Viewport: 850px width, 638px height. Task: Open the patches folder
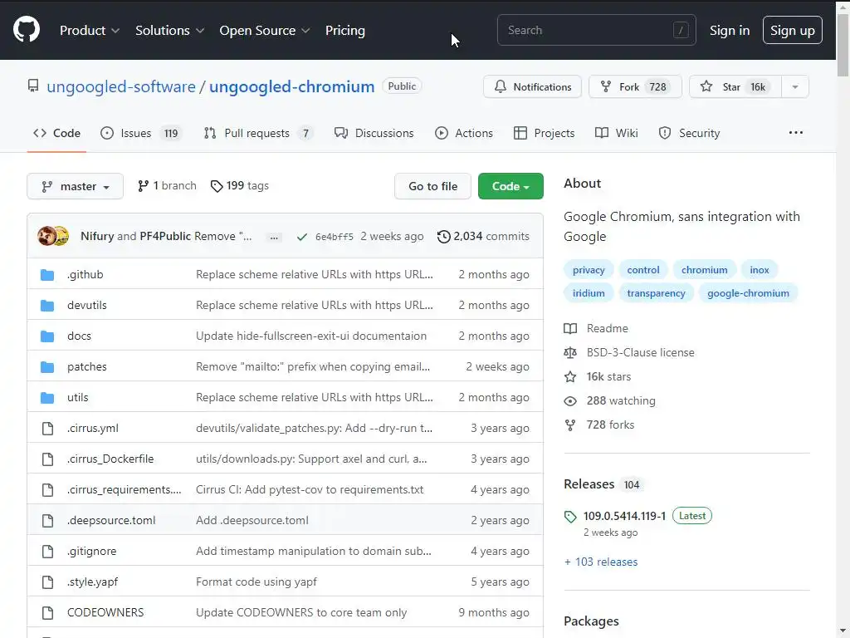point(86,366)
